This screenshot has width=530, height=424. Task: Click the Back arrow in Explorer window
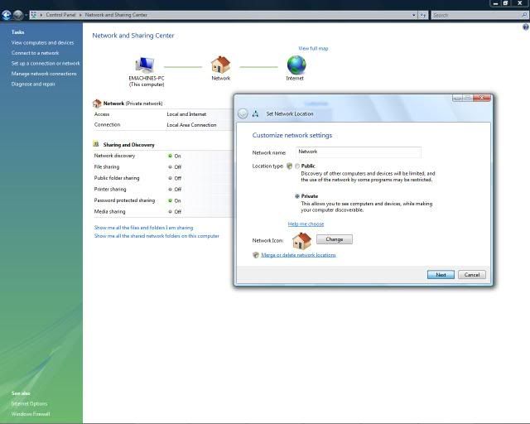point(7,15)
